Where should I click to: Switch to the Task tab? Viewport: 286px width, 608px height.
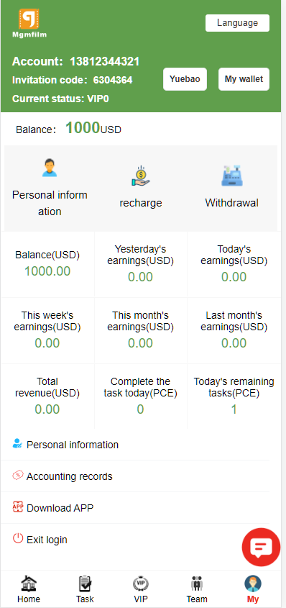coord(85,589)
